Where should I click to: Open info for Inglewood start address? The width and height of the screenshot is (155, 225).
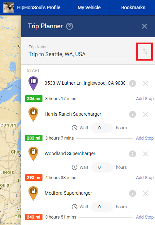[x=133, y=83]
